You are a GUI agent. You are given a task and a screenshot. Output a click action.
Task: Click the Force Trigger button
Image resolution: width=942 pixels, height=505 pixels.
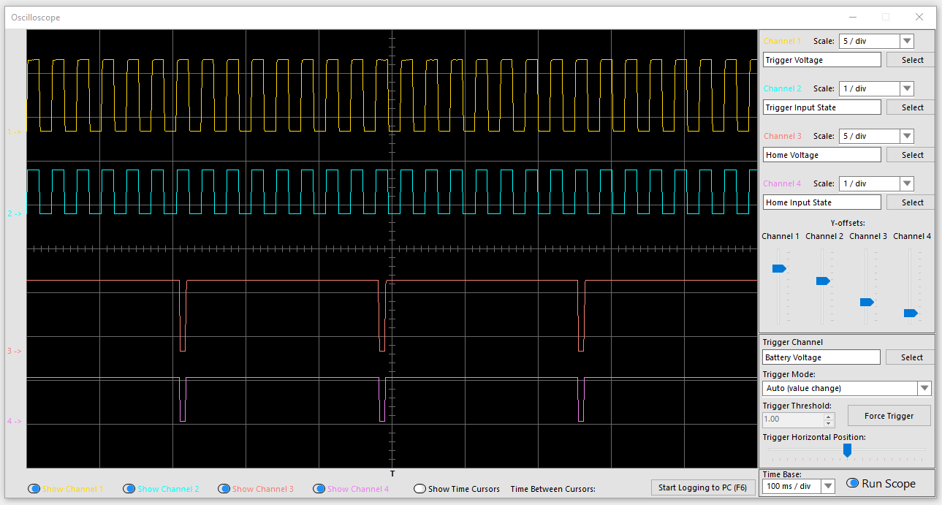[889, 416]
